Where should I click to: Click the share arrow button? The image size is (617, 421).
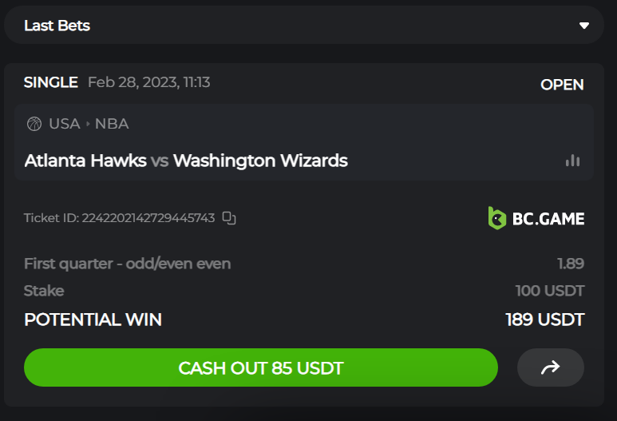click(x=550, y=367)
